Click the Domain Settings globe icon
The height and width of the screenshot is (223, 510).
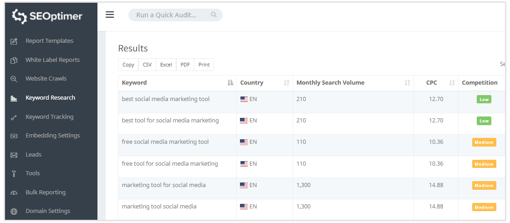[14, 211]
